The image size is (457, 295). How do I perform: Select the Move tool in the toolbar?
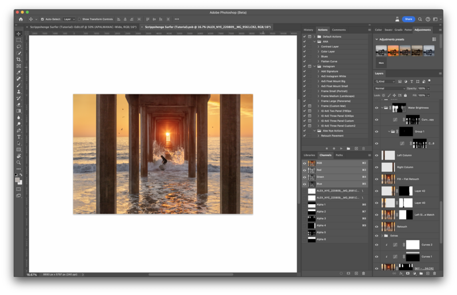[19, 34]
